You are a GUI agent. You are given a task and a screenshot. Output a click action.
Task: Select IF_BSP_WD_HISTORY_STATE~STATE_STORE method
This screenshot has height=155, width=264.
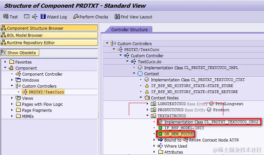(192, 86)
